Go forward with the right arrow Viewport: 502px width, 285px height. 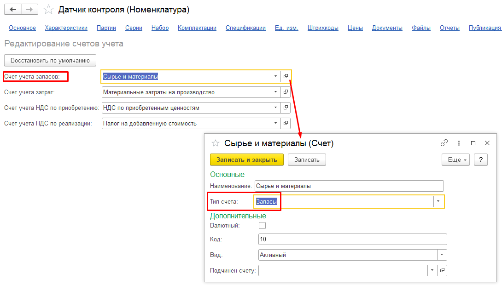pos(29,9)
